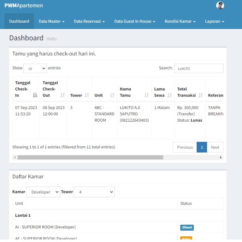Click the Next pagination button
The width and height of the screenshot is (242, 242).
[x=215, y=147]
